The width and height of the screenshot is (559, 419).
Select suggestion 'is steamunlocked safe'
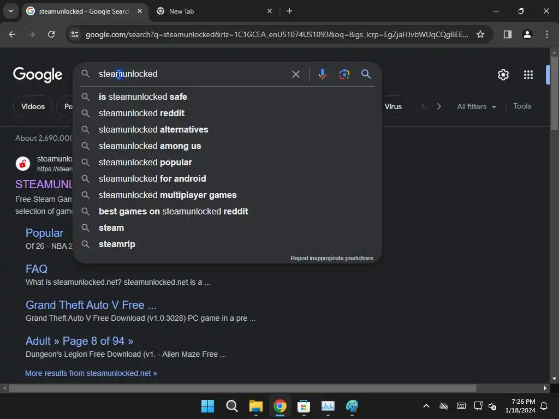coord(228,97)
